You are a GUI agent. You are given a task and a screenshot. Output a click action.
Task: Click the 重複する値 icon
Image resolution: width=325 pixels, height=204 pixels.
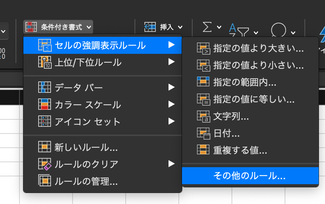point(203,149)
